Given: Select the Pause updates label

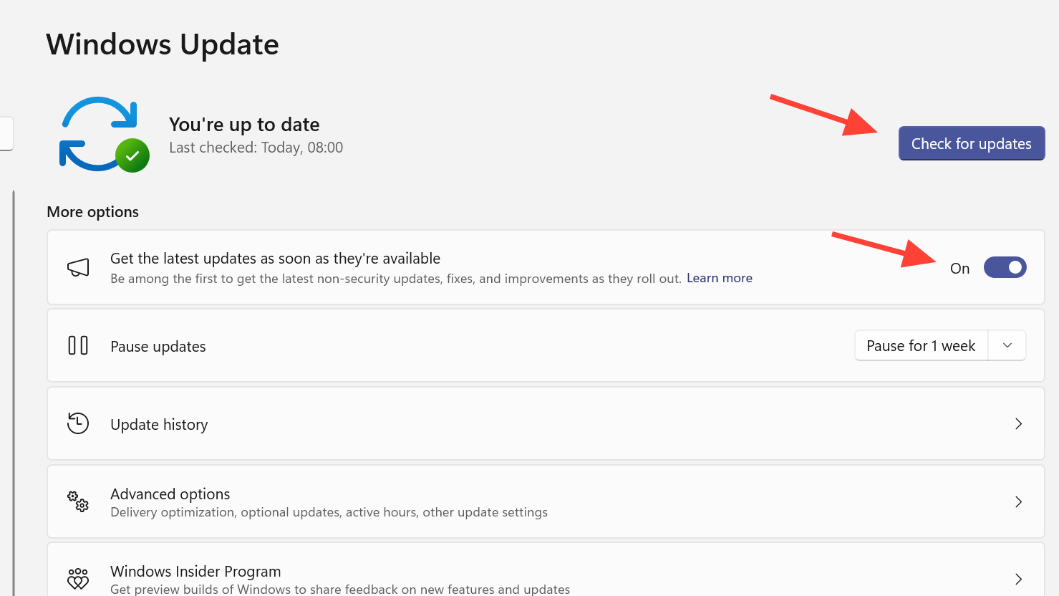Looking at the screenshot, I should pyautogui.click(x=158, y=347).
